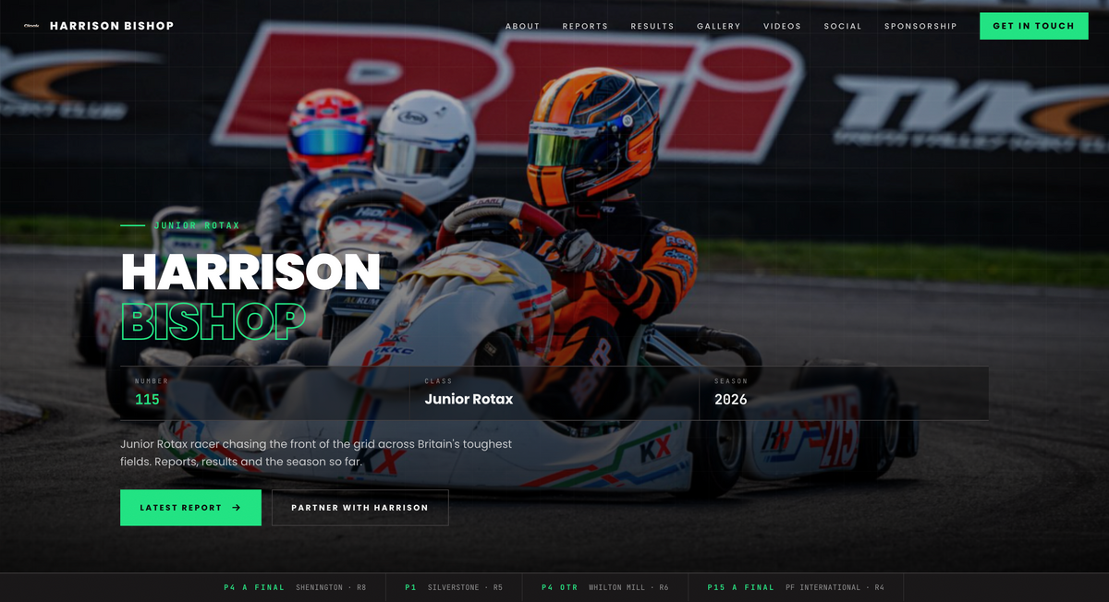Image resolution: width=1109 pixels, height=602 pixels.
Task: Click the Junior Rotax label above the heading
Action: pos(197,225)
